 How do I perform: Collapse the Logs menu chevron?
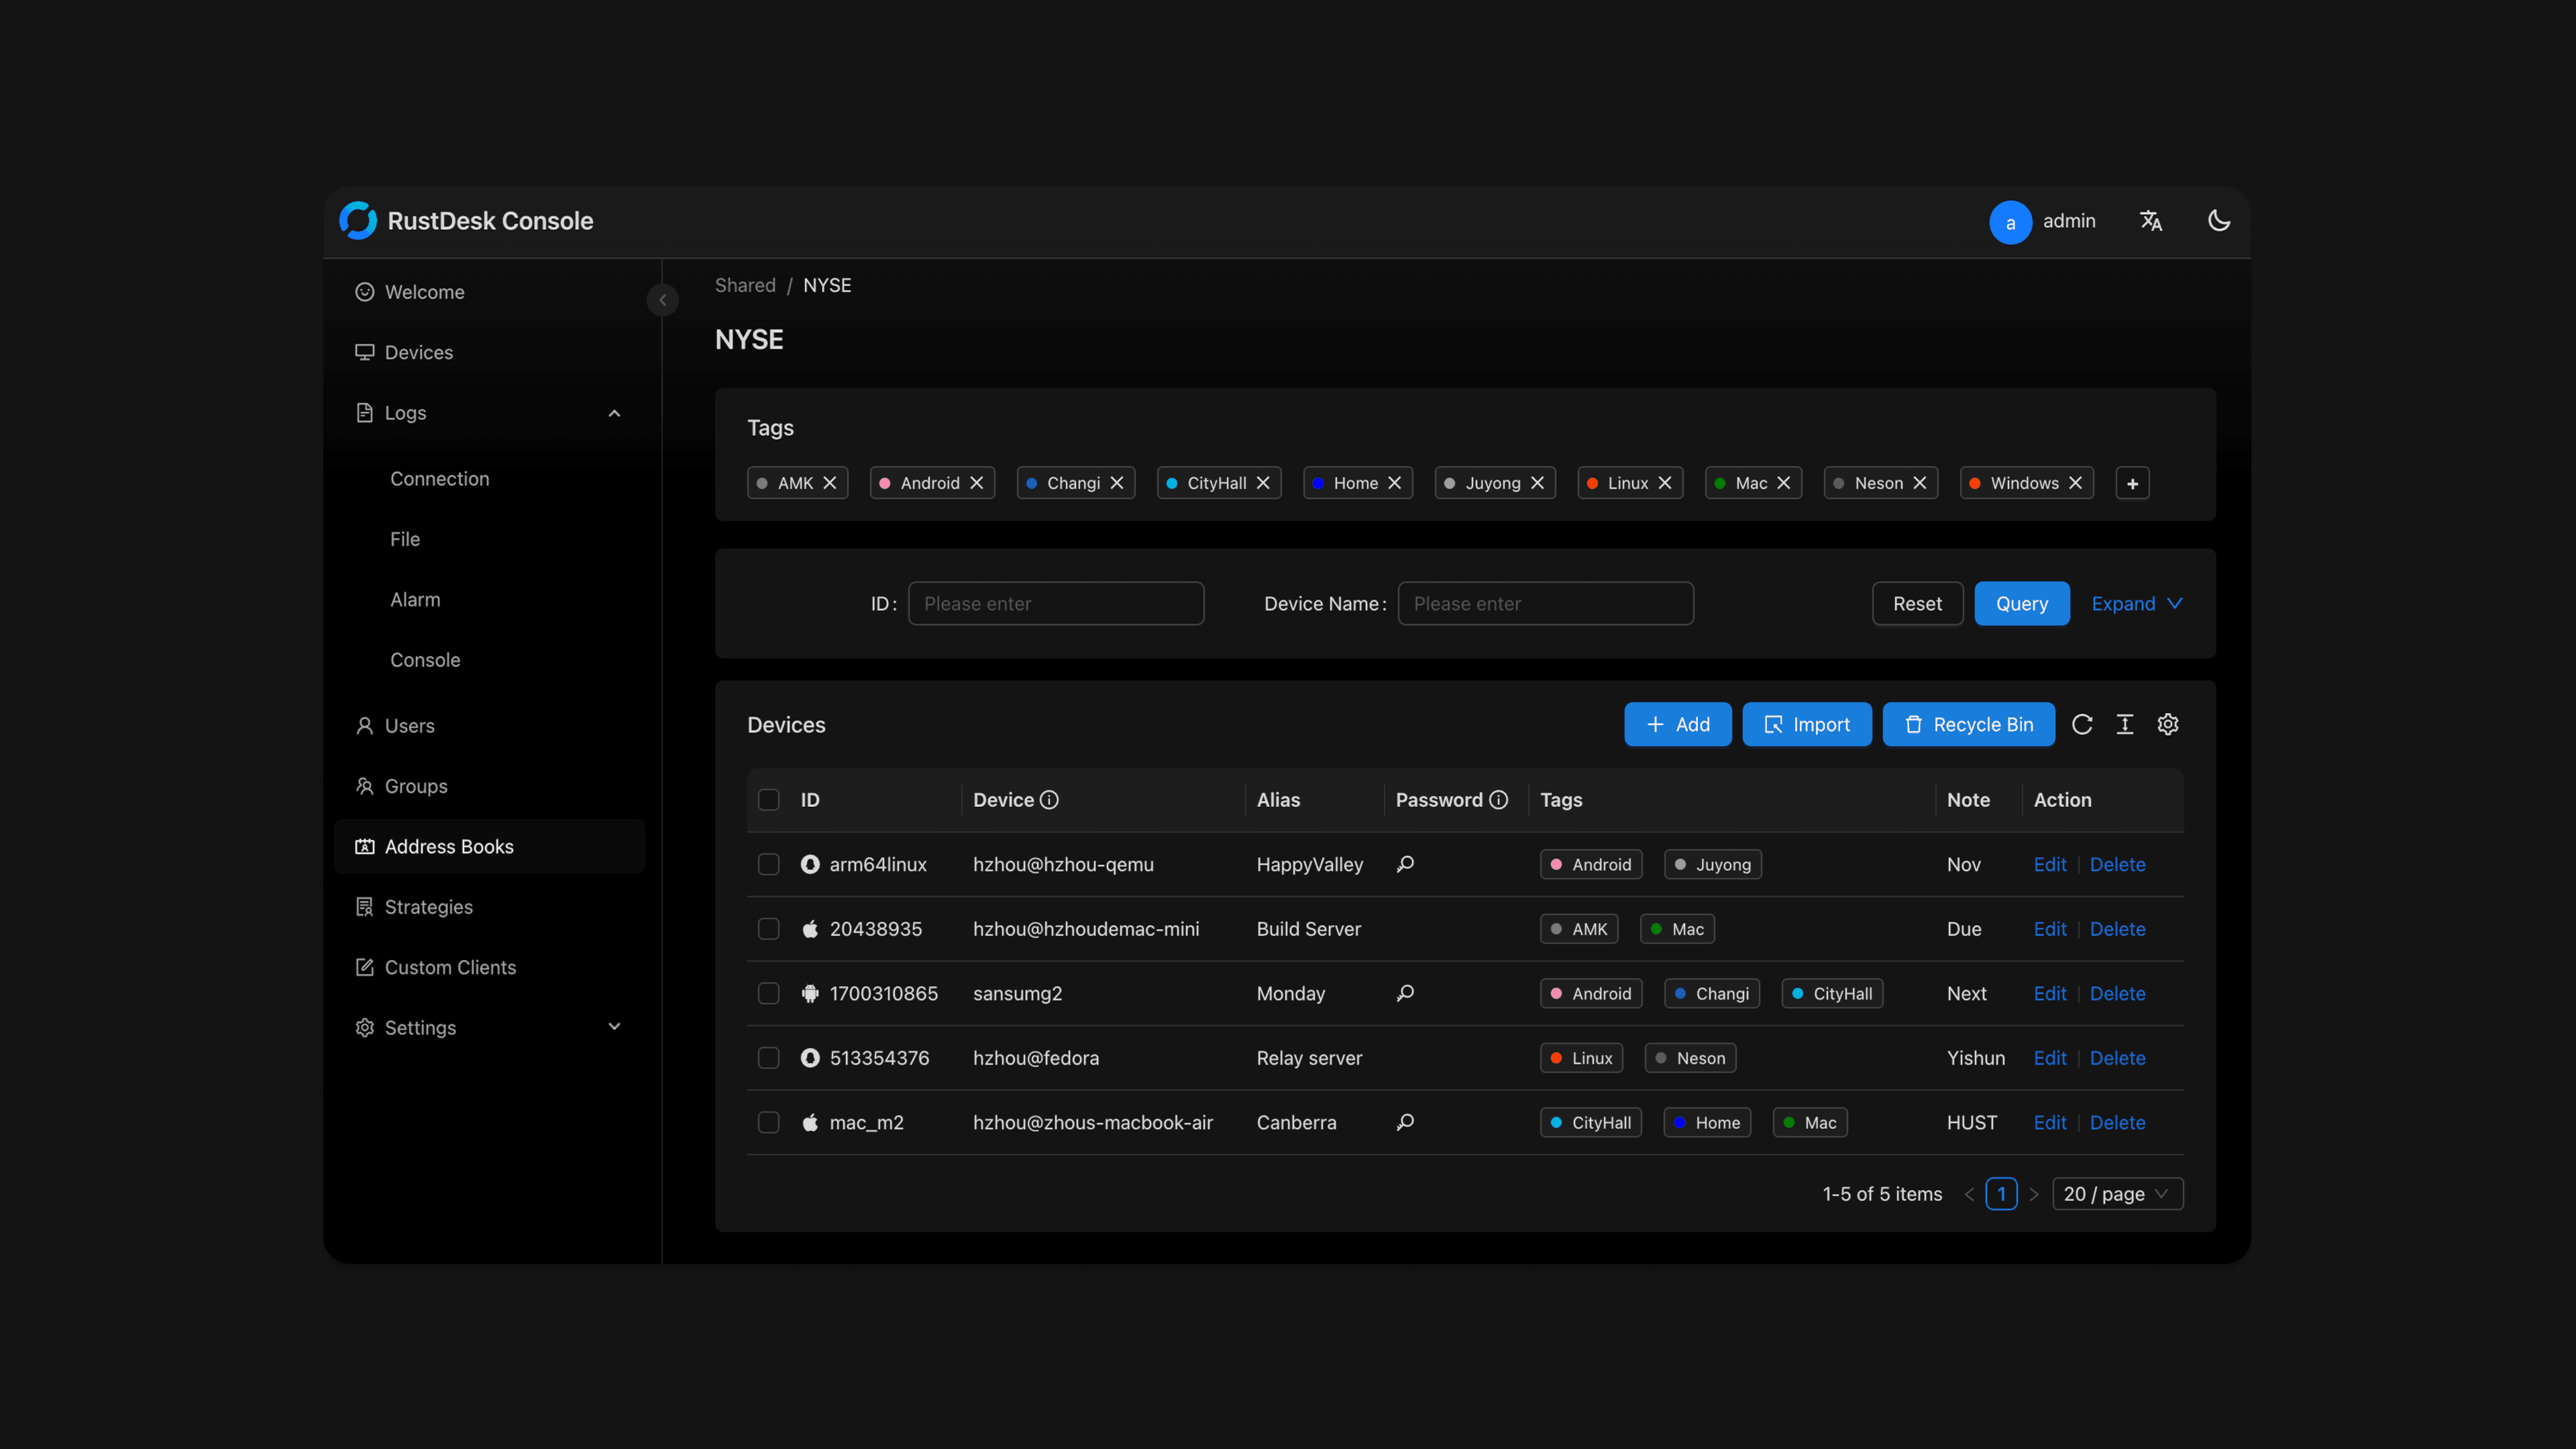(x=614, y=413)
